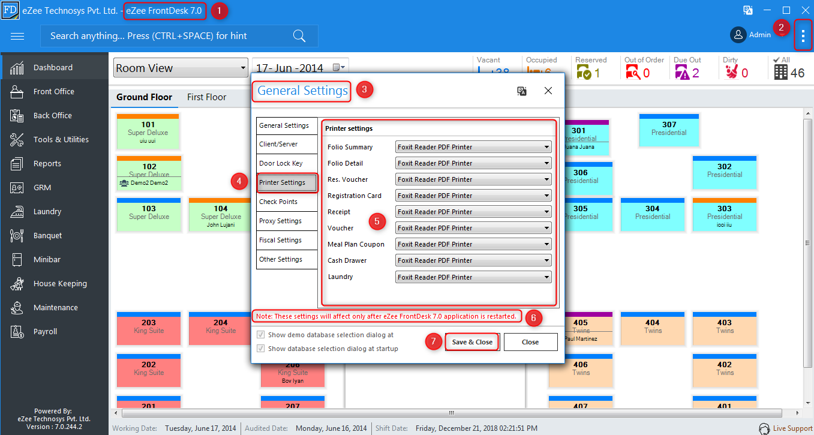
Task: Open Res. Voucher printer dropdown
Action: point(473,179)
